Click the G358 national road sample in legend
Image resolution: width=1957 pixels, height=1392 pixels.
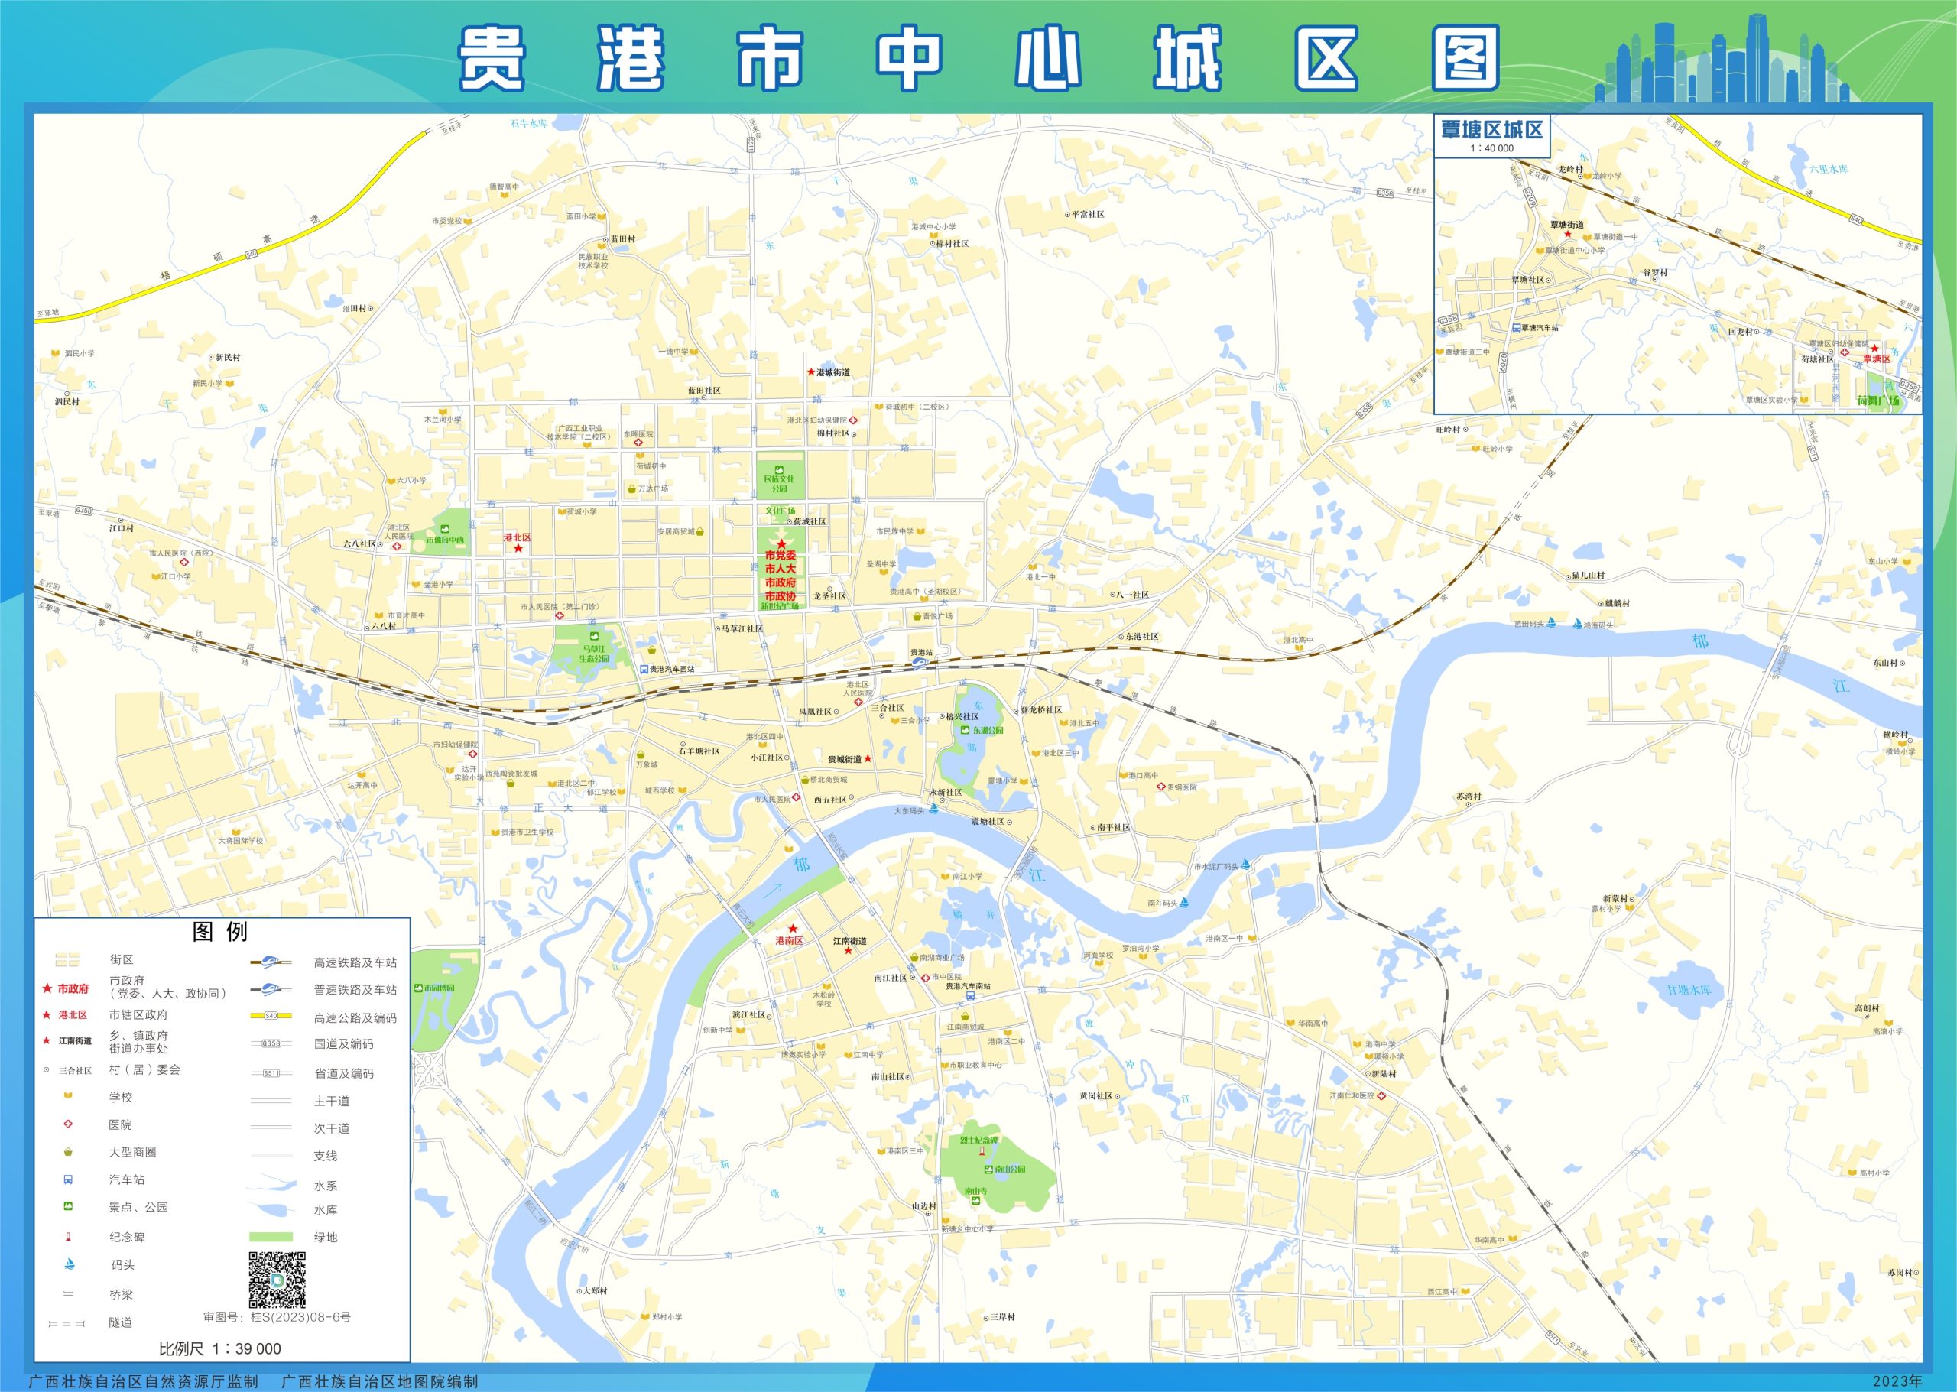[x=271, y=1043]
